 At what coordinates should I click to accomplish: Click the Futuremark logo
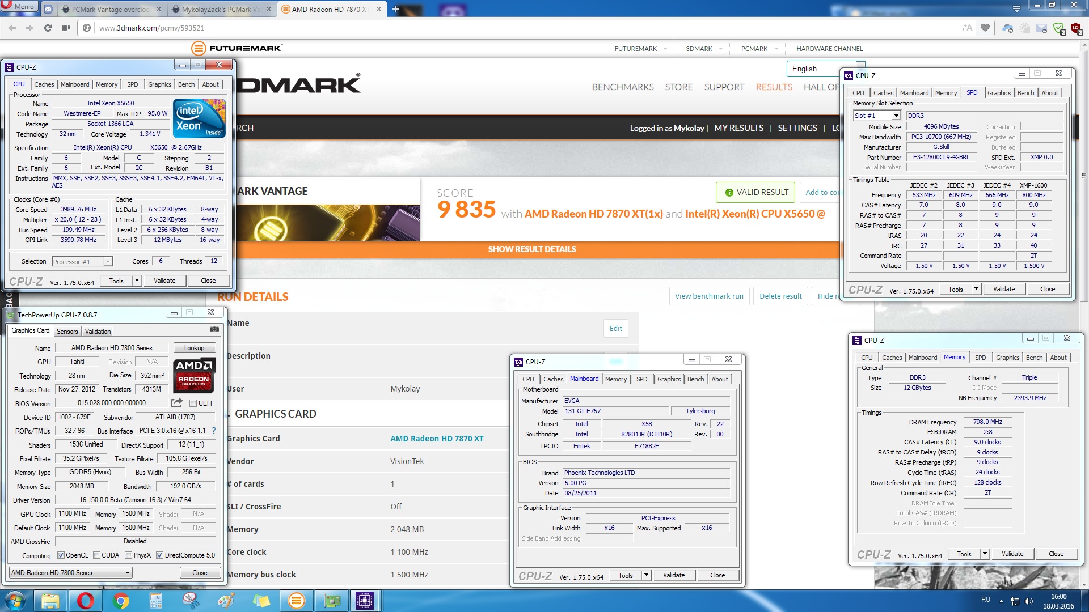(237, 48)
